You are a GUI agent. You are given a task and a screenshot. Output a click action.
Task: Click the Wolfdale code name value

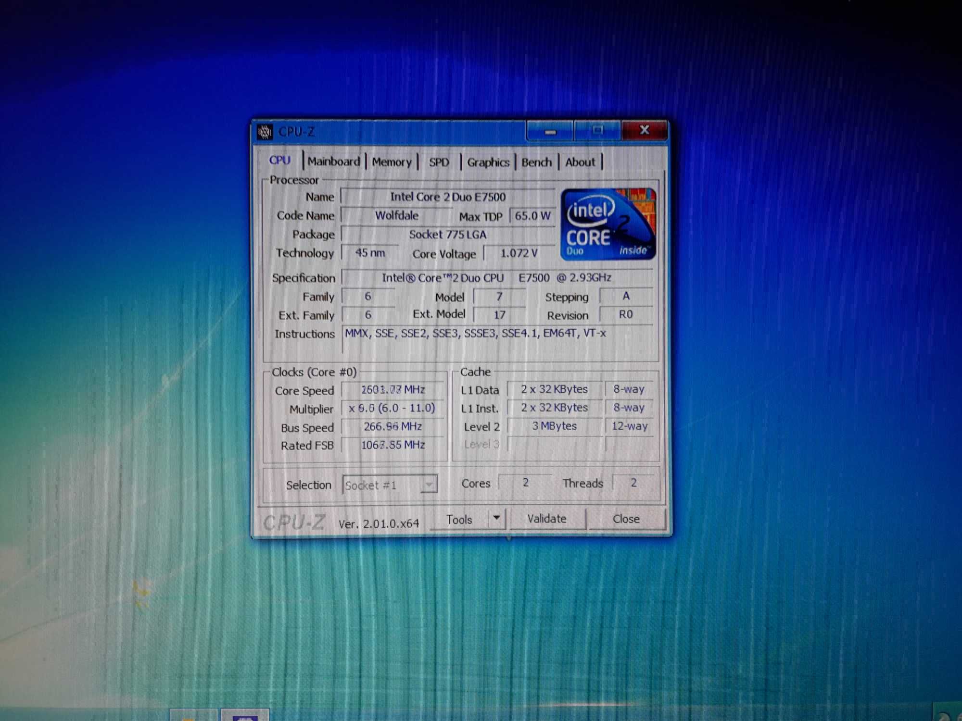coord(397,215)
